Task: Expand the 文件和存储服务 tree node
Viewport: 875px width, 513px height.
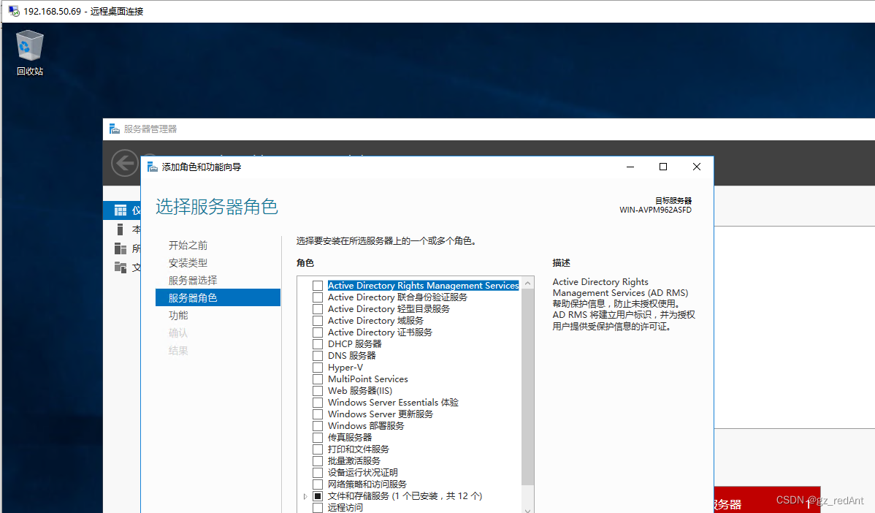Action: coord(305,496)
